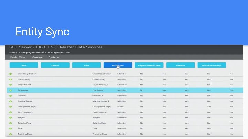The height and width of the screenshot is (139, 248).
Task: Open the Manage menu
Action: 37,57
